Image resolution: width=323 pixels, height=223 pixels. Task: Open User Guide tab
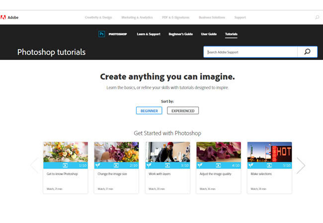pyautogui.click(x=209, y=34)
